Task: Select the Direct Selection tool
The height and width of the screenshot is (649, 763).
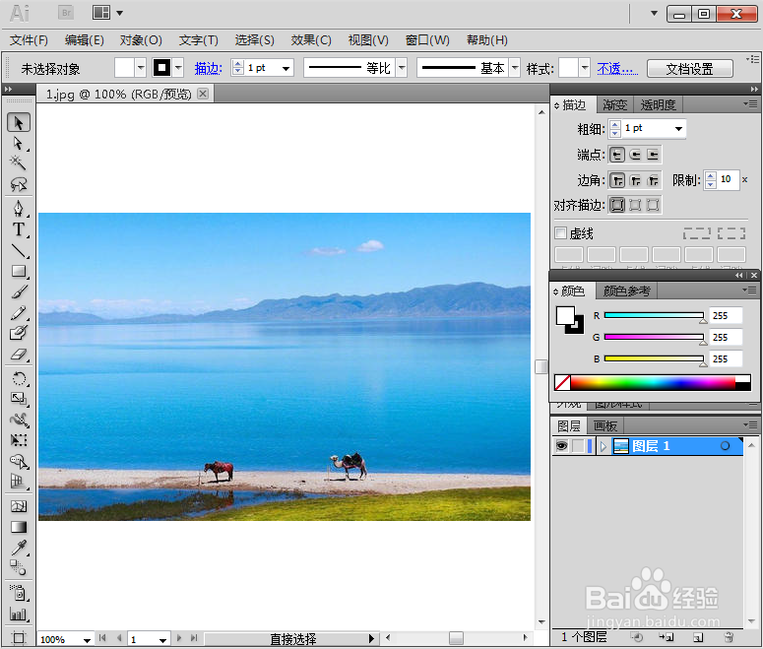Action: (19, 144)
